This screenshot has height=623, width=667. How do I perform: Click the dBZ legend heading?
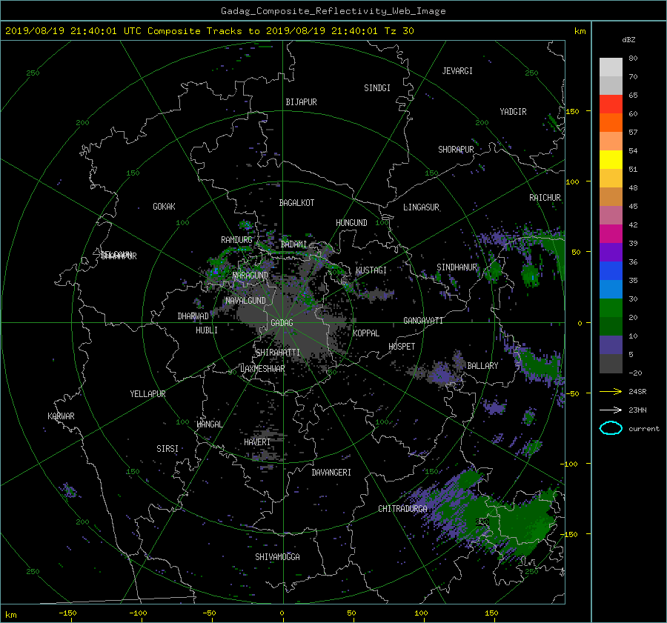tap(628, 40)
